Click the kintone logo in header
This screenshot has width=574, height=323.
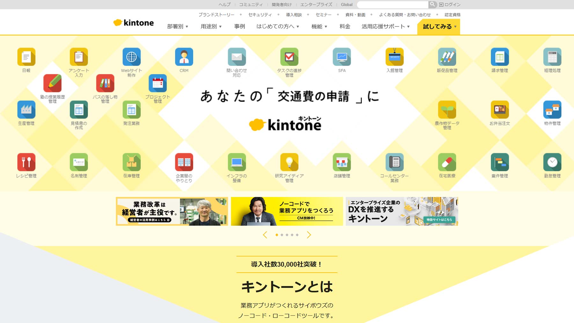coord(134,23)
